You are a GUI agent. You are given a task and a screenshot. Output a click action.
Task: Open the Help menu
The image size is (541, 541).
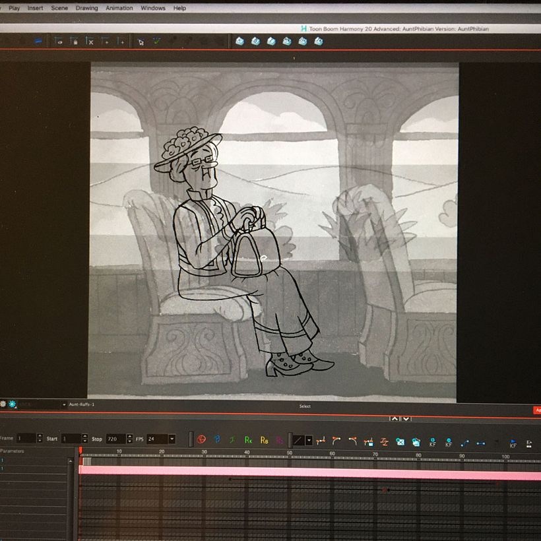click(x=179, y=8)
